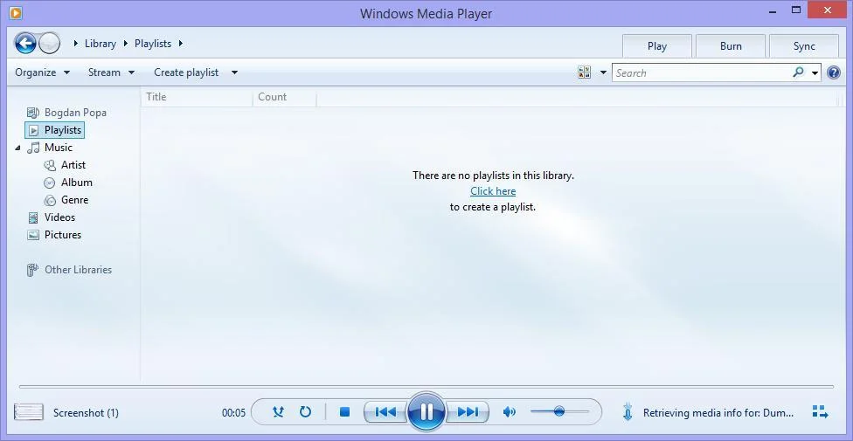Turn shuffle on

[278, 412]
